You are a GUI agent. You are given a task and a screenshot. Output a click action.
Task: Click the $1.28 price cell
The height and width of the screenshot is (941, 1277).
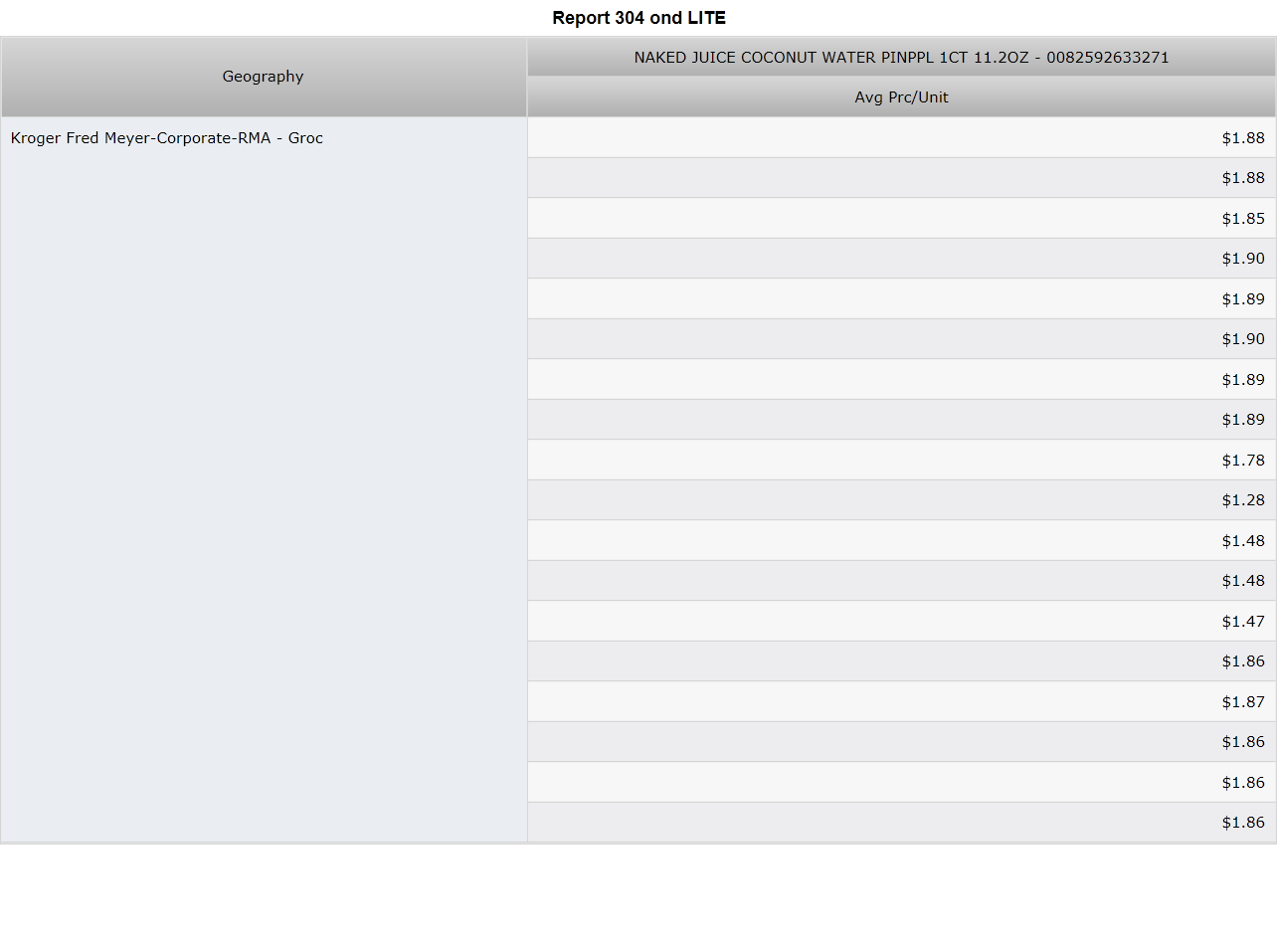[901, 500]
